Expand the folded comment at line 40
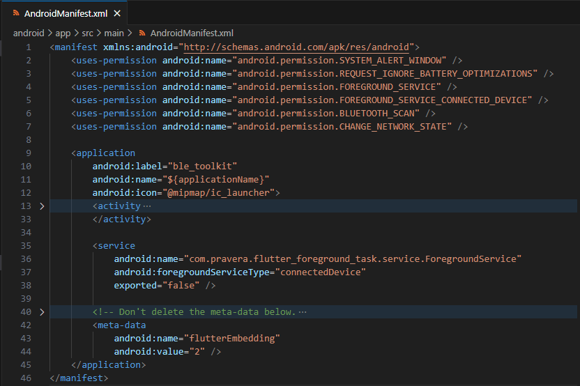Image resolution: width=580 pixels, height=386 pixels. 42,311
